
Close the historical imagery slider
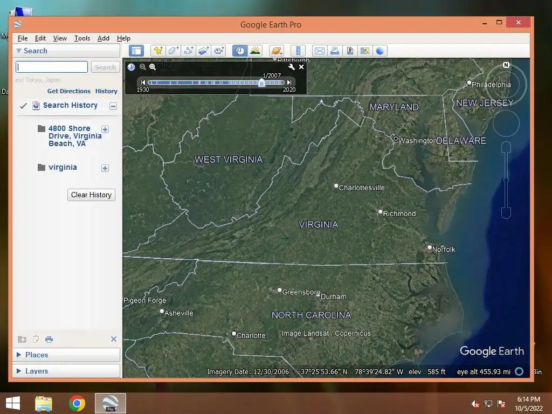[301, 67]
